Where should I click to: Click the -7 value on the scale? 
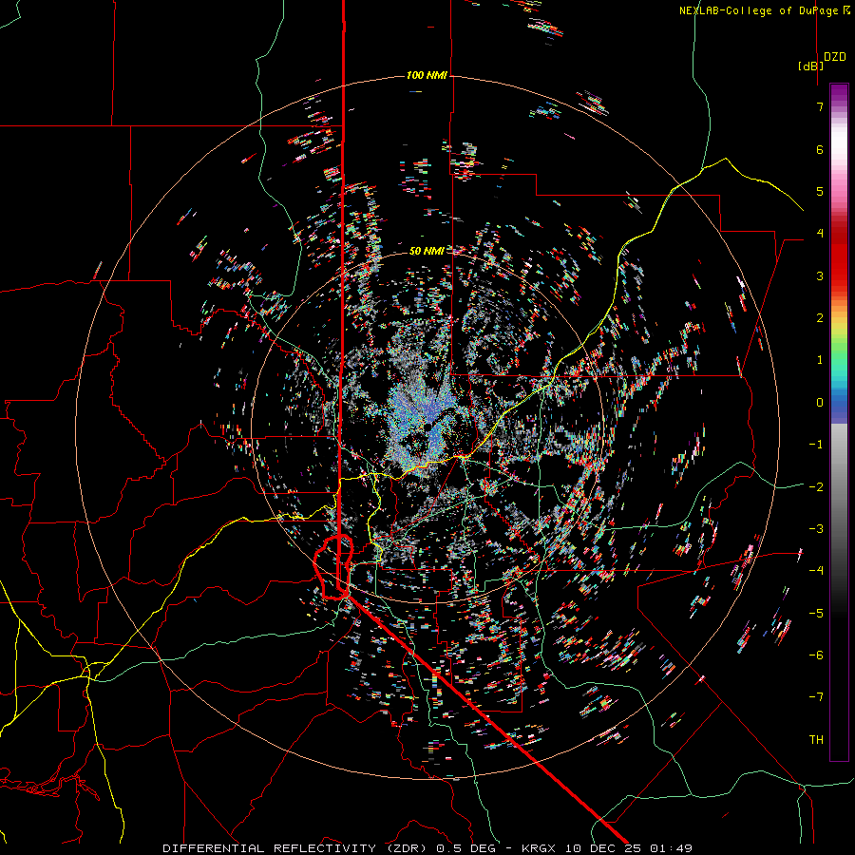pyautogui.click(x=816, y=697)
